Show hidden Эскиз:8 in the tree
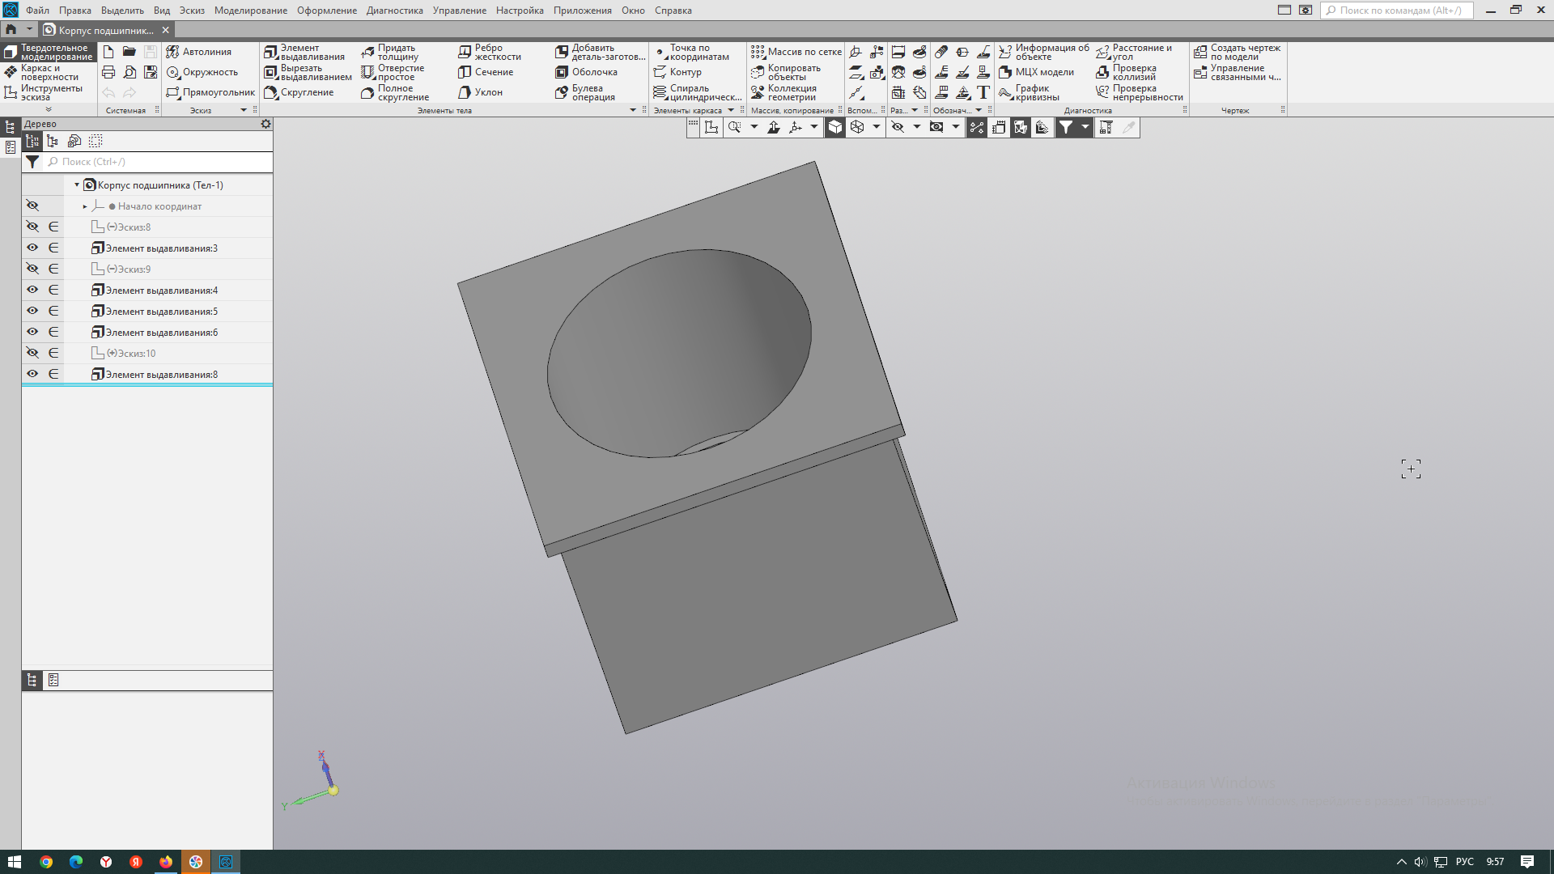 click(32, 227)
